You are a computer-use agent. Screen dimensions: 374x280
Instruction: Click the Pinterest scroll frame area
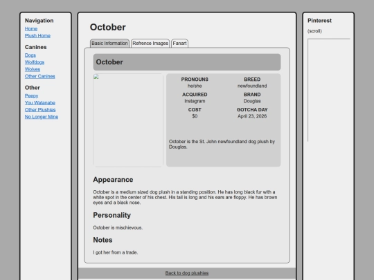329,90
